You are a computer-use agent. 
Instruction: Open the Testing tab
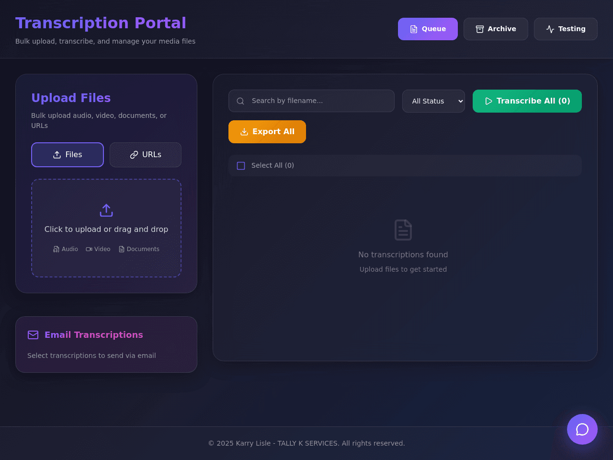[x=566, y=29]
